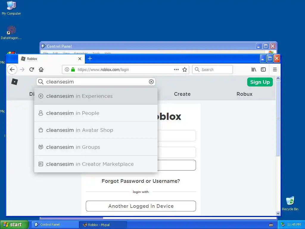This screenshot has width=305, height=229.
Task: Click the scrollbar up arrow in browser
Action: click(278, 78)
